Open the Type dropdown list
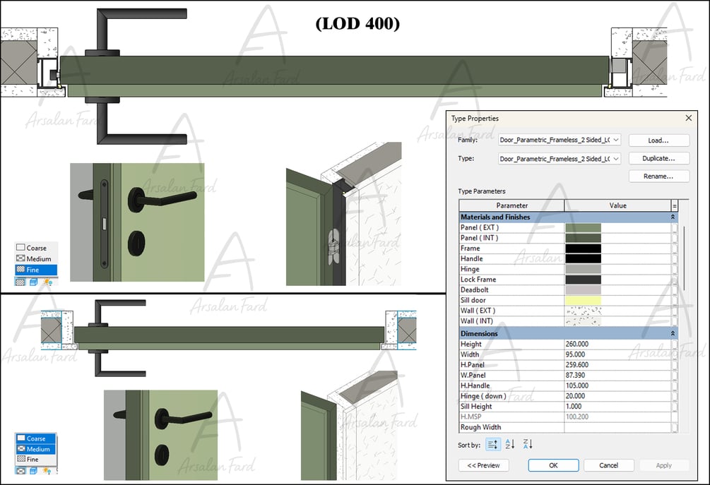 pyautogui.click(x=615, y=159)
